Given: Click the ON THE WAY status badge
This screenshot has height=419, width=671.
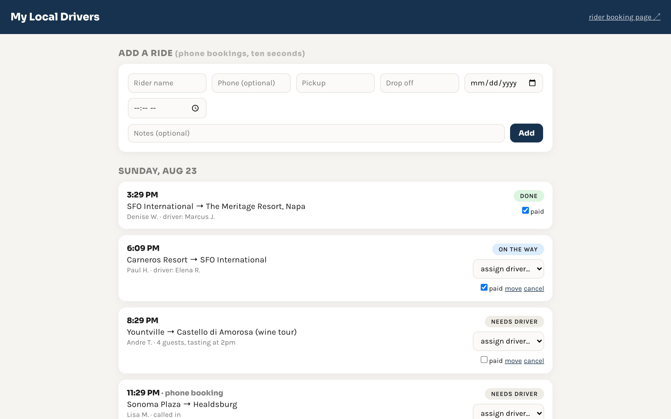Looking at the screenshot, I should 518,249.
